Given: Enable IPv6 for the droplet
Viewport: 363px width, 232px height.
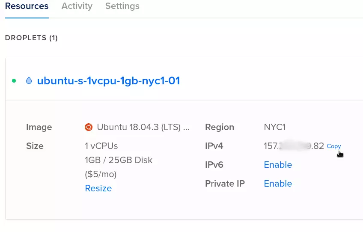Looking at the screenshot, I should coord(278,165).
